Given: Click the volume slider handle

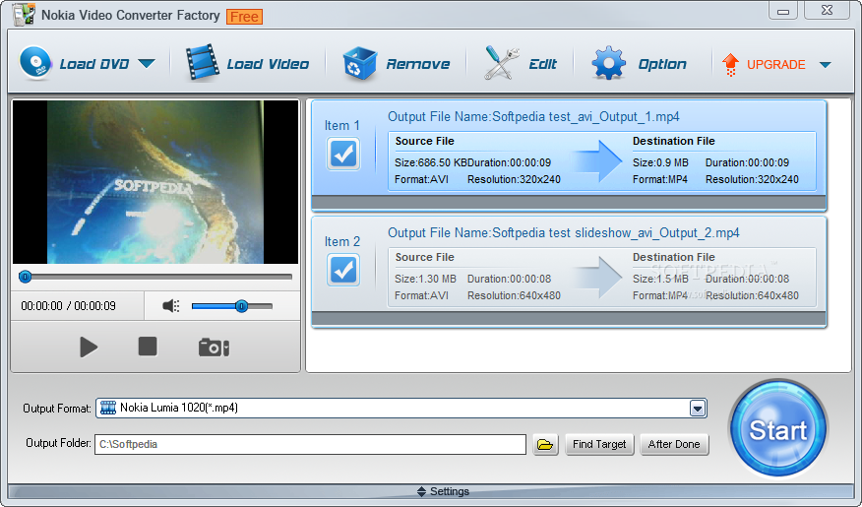Looking at the screenshot, I should [x=241, y=306].
